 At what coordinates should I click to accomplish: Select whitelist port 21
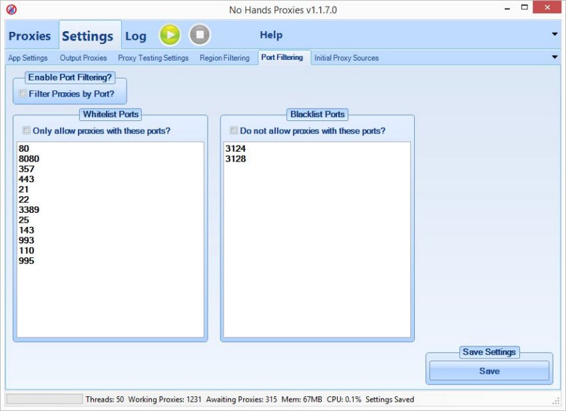coord(24,190)
